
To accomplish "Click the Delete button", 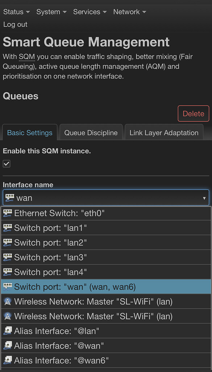I will pyautogui.click(x=193, y=113).
